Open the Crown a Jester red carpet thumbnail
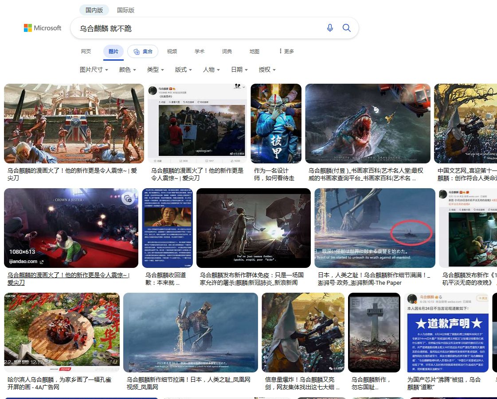 pos(71,228)
